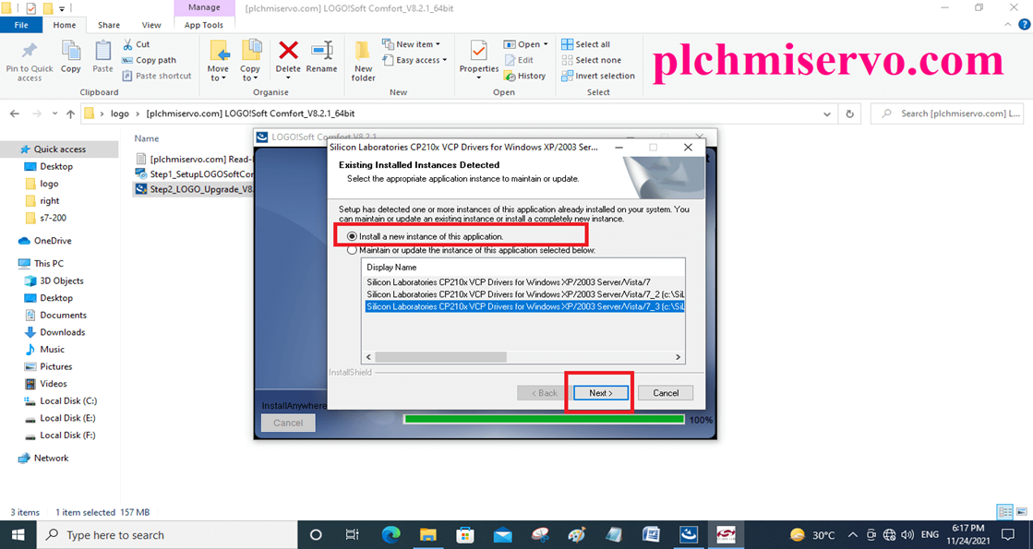Click the volume icon in the system tray
Screen dimensions: 1033x549
point(907,534)
